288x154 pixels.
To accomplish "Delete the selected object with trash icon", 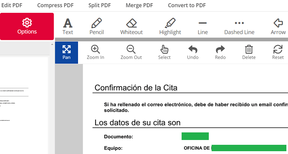I will point(249,52).
